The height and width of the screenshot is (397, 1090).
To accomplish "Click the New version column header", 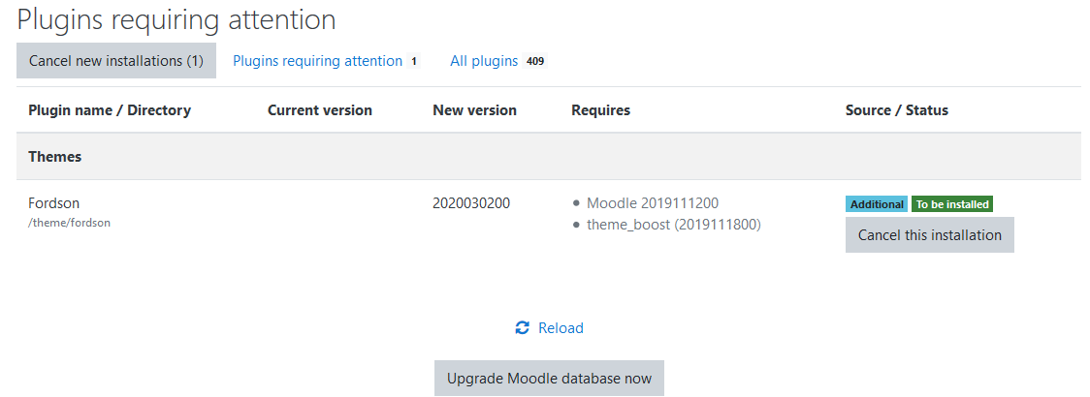I will tap(475, 109).
